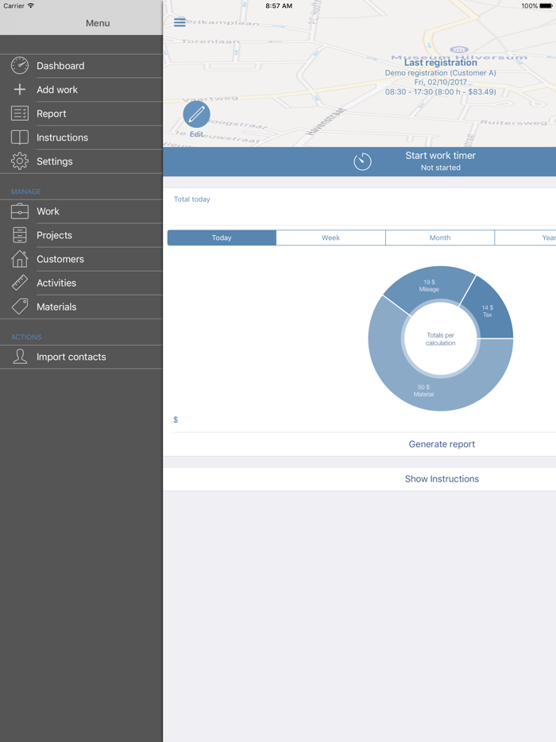Switch to the Year tab
This screenshot has height=742, width=556.
tap(525, 238)
